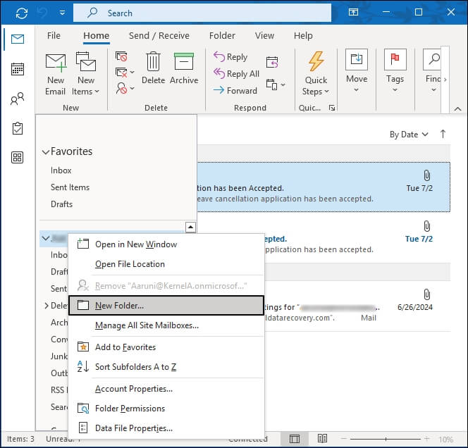Select the Home ribbon tab

96,35
